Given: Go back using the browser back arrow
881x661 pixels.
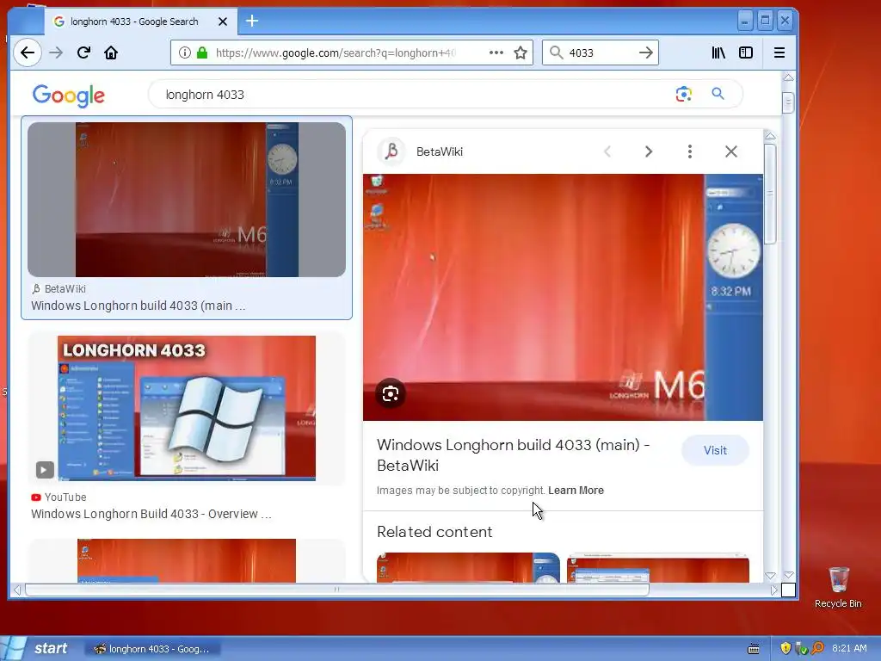Looking at the screenshot, I should (27, 53).
